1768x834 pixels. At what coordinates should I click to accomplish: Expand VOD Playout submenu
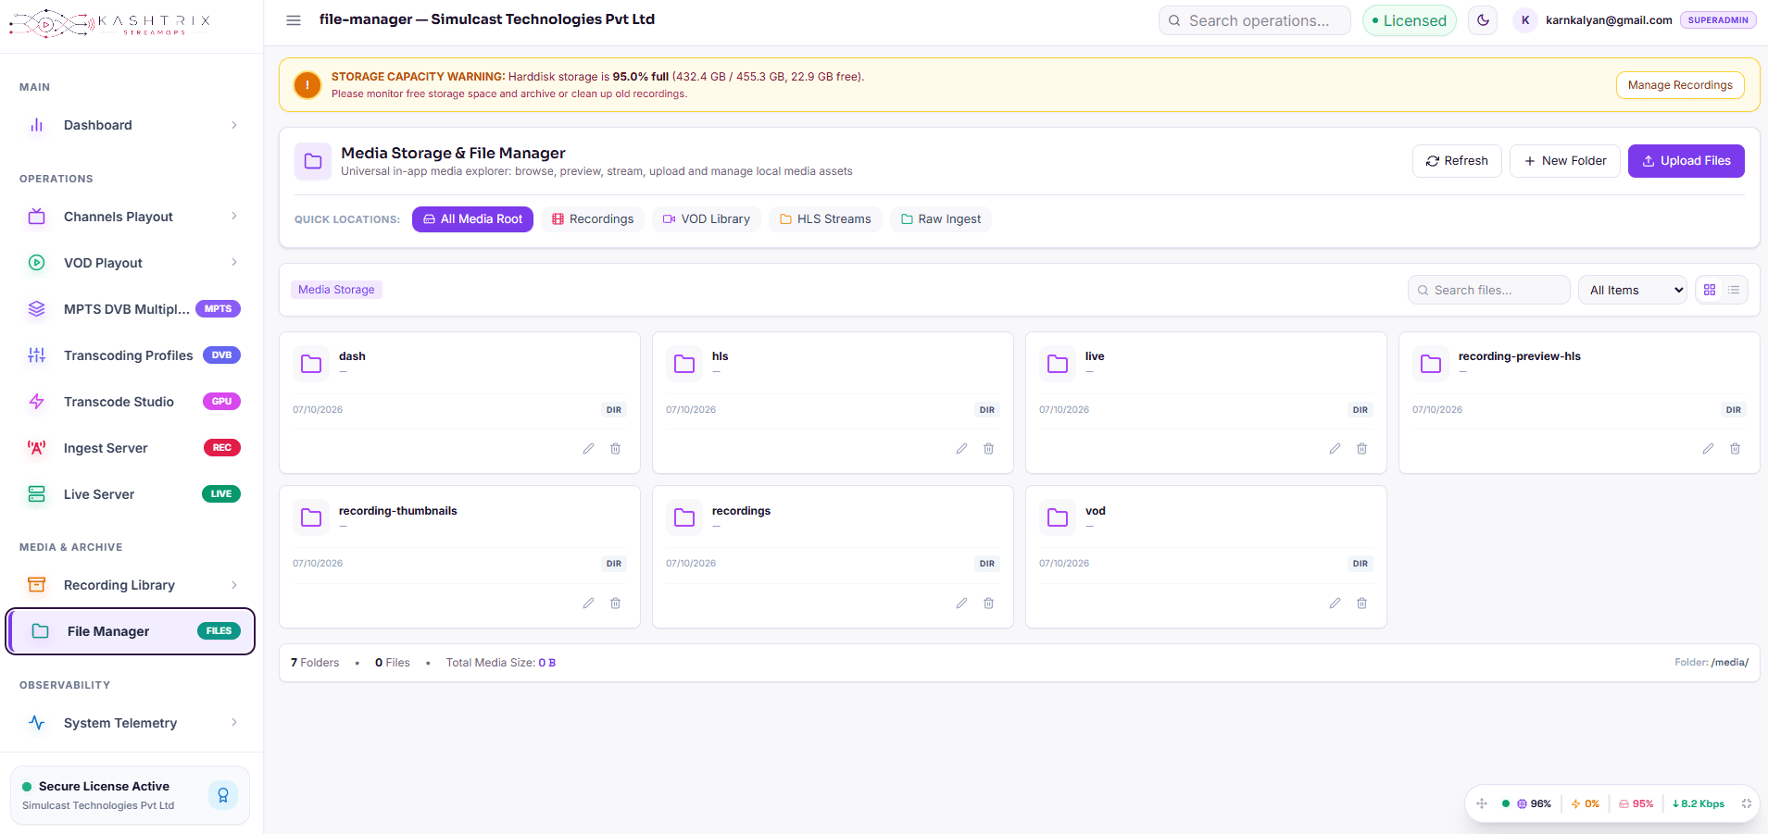point(234,263)
